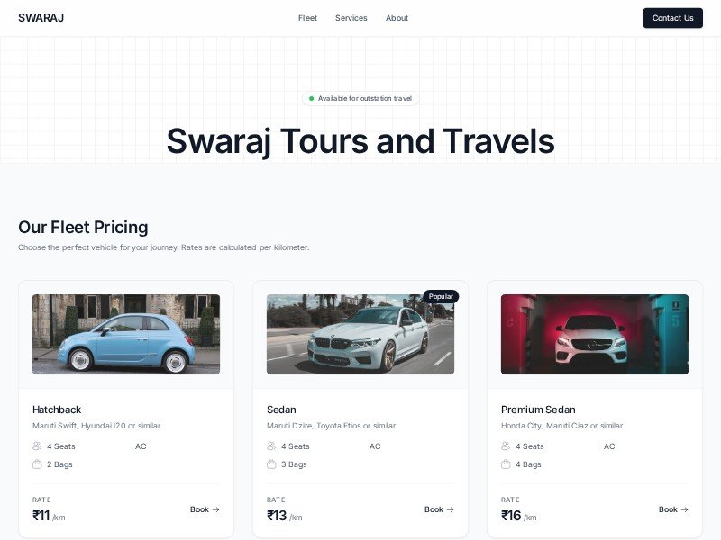Viewport: 721px width, 540px height.
Task: Click the seats icon in Hatchback card
Action: point(37,445)
